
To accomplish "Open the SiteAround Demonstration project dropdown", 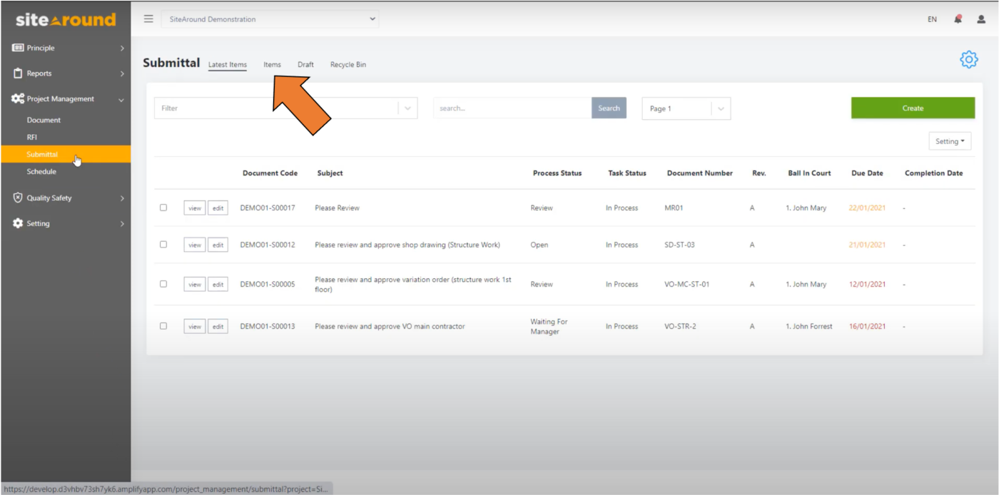I will 270,19.
